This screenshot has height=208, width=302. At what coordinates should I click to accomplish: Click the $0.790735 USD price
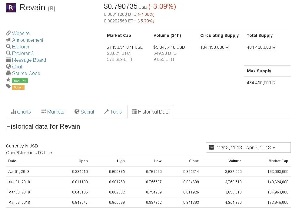pos(125,7)
